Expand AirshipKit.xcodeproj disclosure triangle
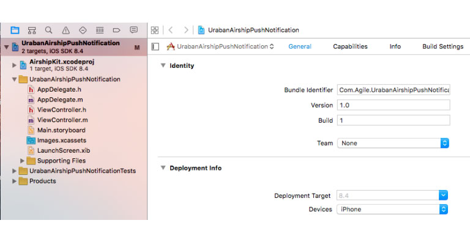Image resolution: width=470 pixels, height=245 pixels. [x=14, y=65]
